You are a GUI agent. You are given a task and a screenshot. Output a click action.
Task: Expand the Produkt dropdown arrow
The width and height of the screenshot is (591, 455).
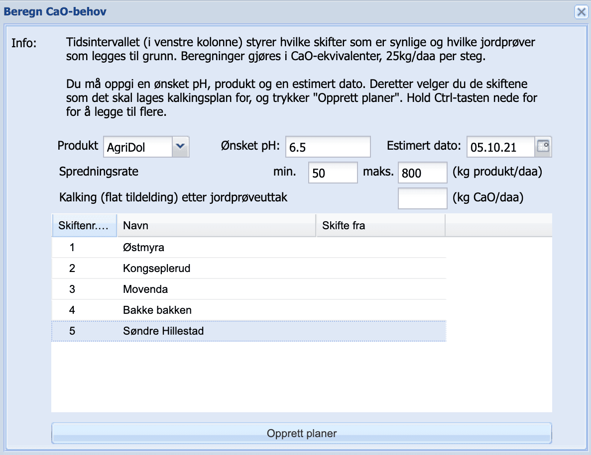pos(181,146)
